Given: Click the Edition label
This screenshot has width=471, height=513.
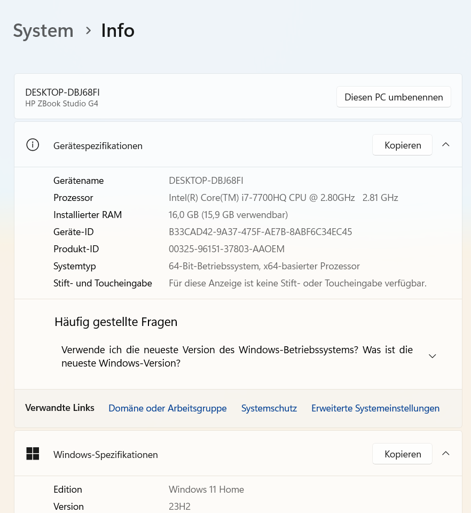Looking at the screenshot, I should (x=68, y=489).
